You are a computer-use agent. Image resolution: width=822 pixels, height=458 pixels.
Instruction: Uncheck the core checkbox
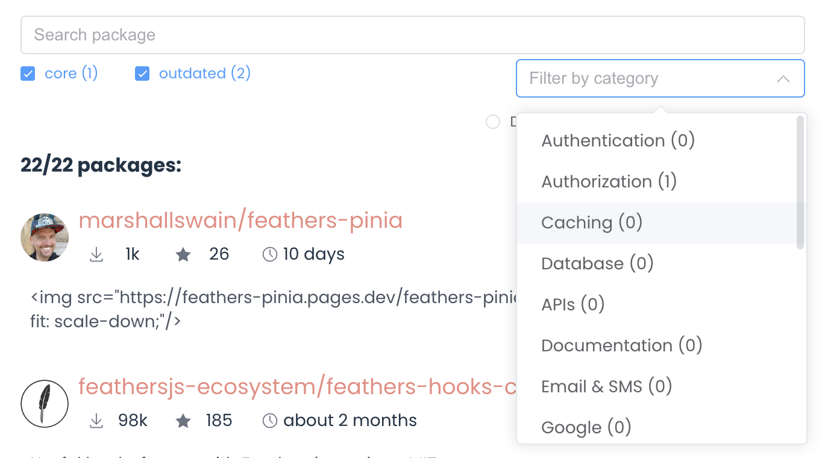coord(28,74)
